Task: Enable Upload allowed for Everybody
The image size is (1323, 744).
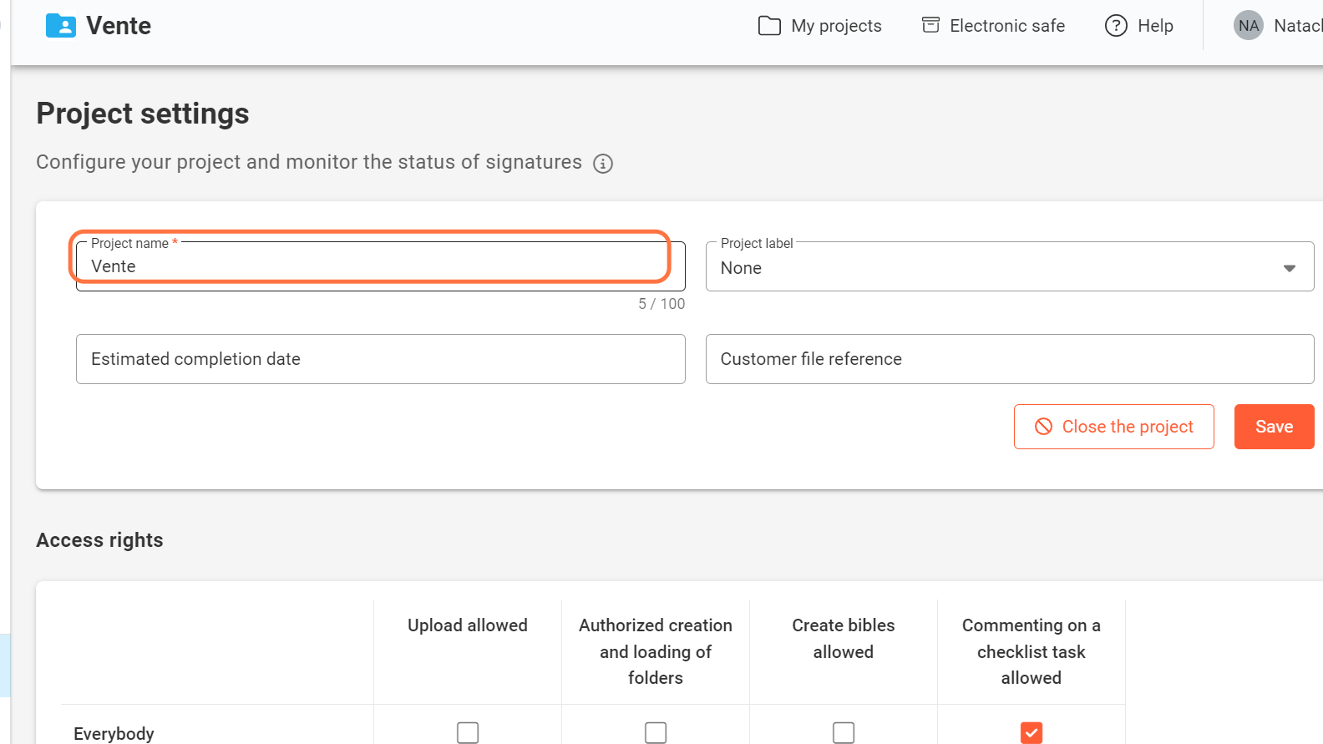Action: [468, 732]
